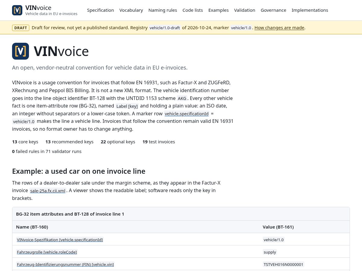Open the Governance nav item
362x271 pixels.
(273, 10)
